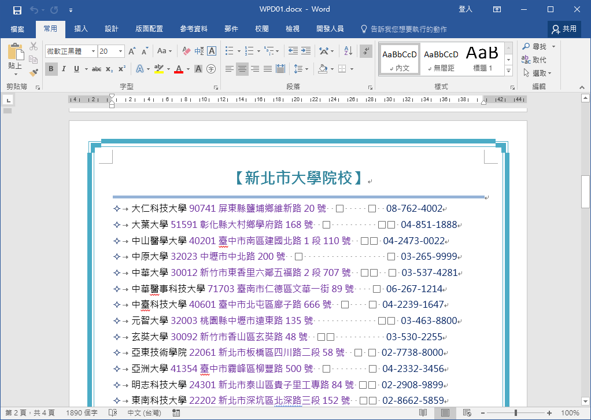Apply enclosed characters formatting
Image resolution: width=591 pixels, height=420 pixels.
(212, 69)
